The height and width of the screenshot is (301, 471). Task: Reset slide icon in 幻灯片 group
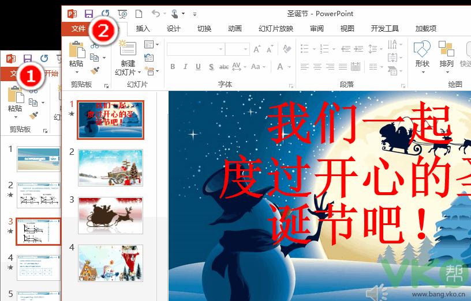point(149,58)
